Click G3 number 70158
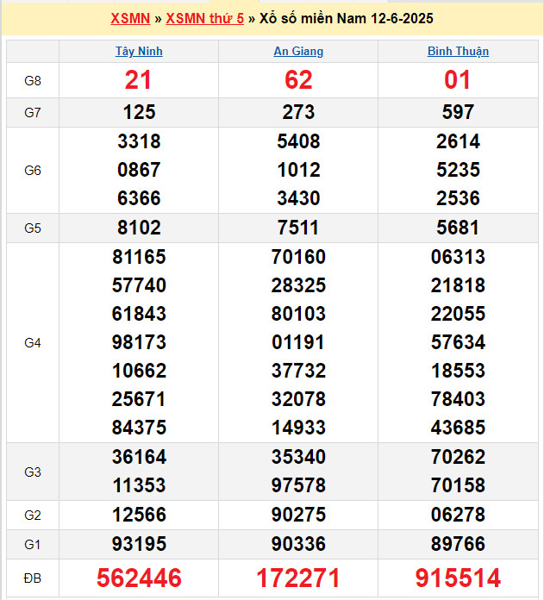 tap(458, 485)
